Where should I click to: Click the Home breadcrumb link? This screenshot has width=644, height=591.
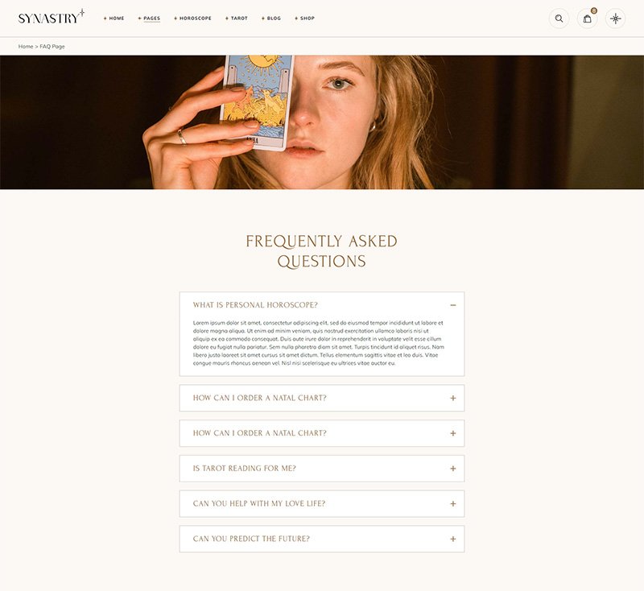click(x=26, y=47)
